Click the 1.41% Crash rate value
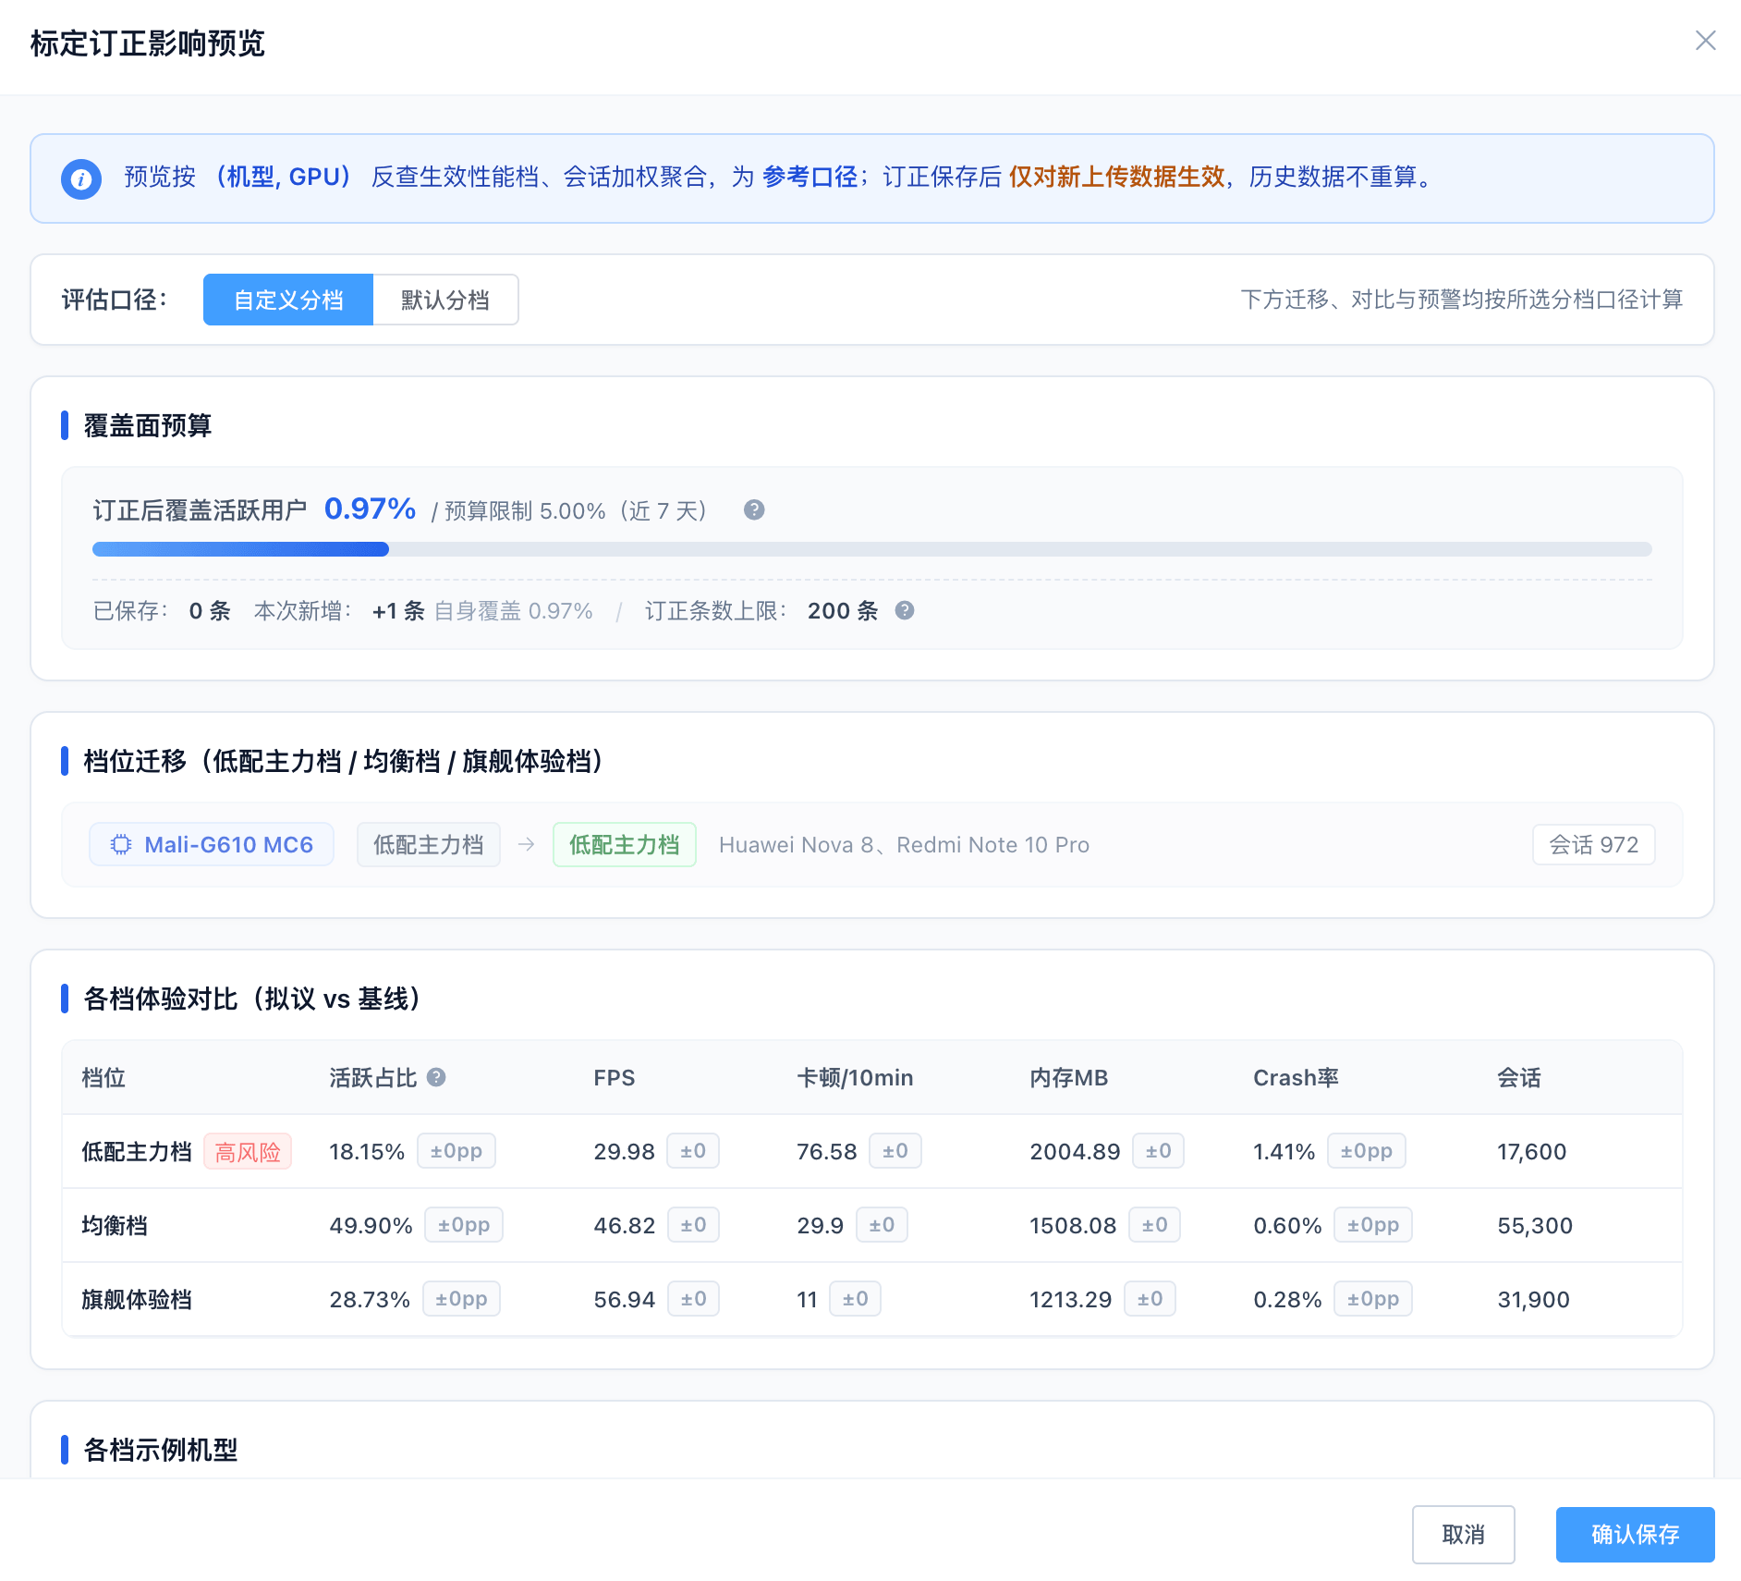Screen dimensions: 1741x1581 [1284, 1152]
